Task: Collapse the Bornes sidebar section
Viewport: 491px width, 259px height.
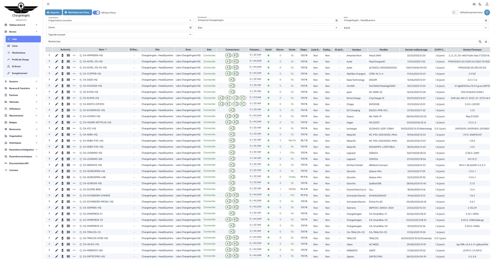Action: pyautogui.click(x=21, y=32)
